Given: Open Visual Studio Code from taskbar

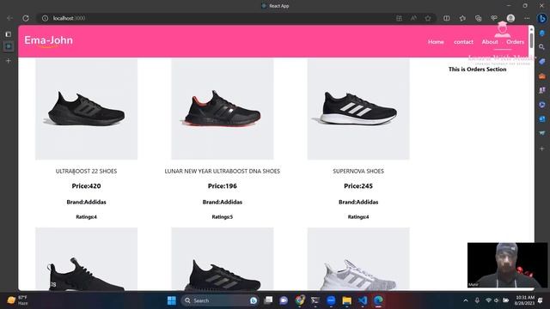Looking at the screenshot, I should click(363, 300).
